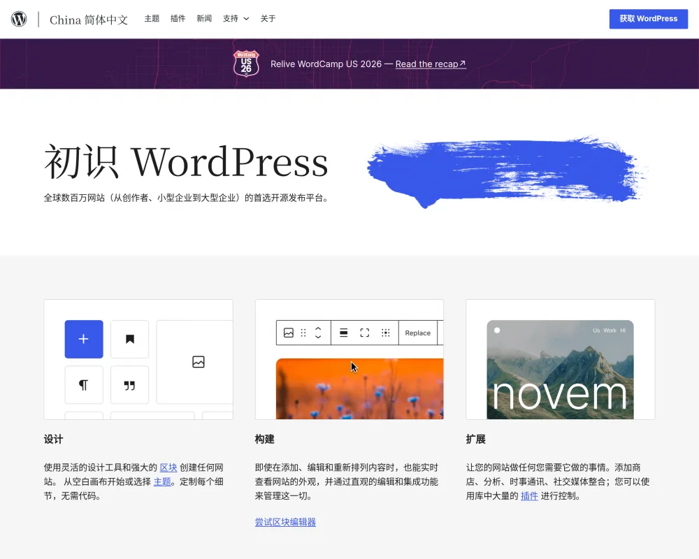This screenshot has width=699, height=559.
Task: Click the full-screen crop icon in block toolbar
Action: (x=365, y=333)
